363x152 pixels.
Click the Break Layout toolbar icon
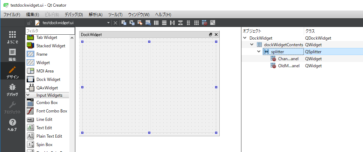(205, 23)
